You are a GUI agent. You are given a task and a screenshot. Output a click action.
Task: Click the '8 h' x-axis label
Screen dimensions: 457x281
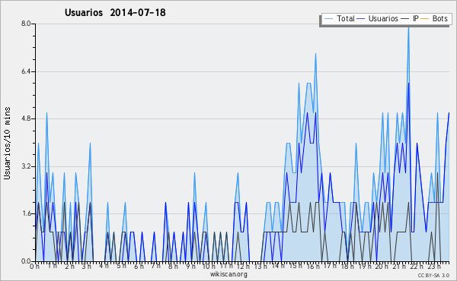[173, 266]
